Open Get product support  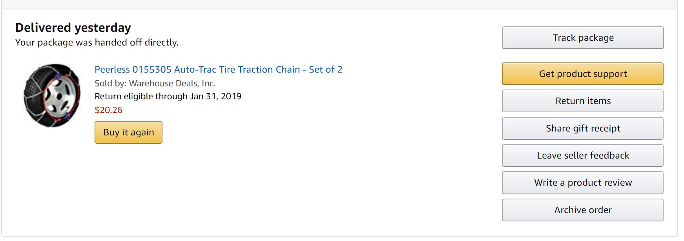tap(583, 74)
